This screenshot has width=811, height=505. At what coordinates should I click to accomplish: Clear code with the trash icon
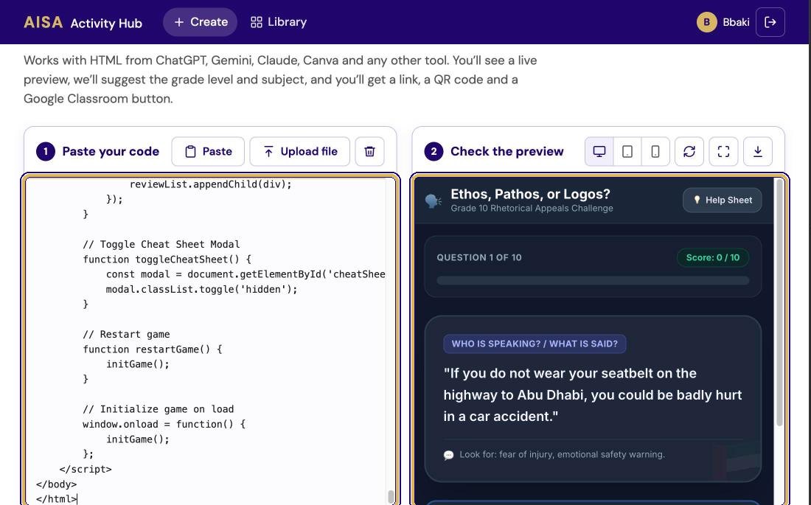[370, 152]
